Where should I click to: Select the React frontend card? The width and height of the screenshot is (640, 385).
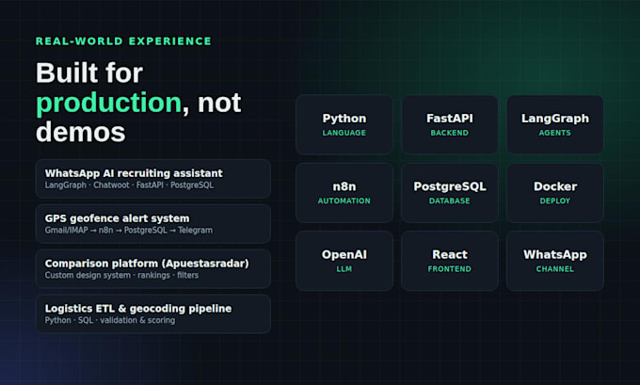[x=449, y=261]
